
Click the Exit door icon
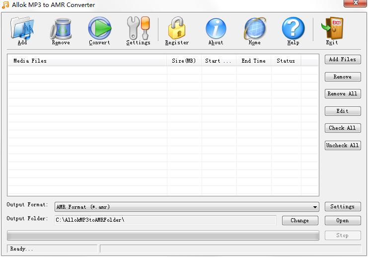332,28
